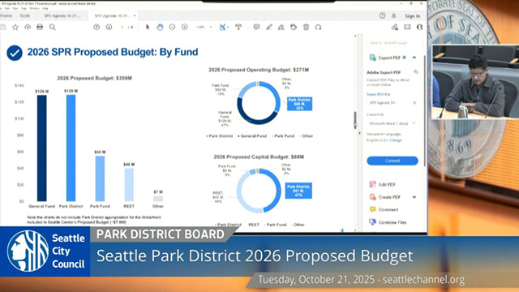Send the file by email envelope icon
Screen dimensions: 519x292
407,27
